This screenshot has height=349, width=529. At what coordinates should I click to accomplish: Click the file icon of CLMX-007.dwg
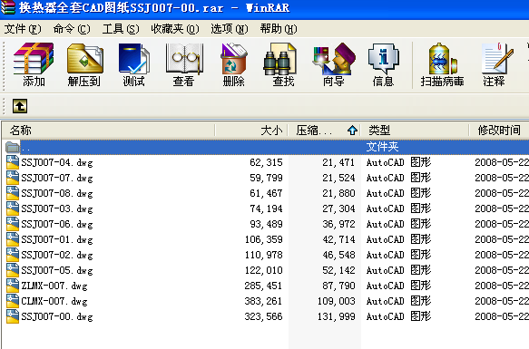click(13, 301)
